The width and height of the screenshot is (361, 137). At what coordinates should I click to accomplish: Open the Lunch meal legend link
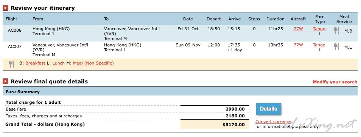pyautogui.click(x=59, y=63)
